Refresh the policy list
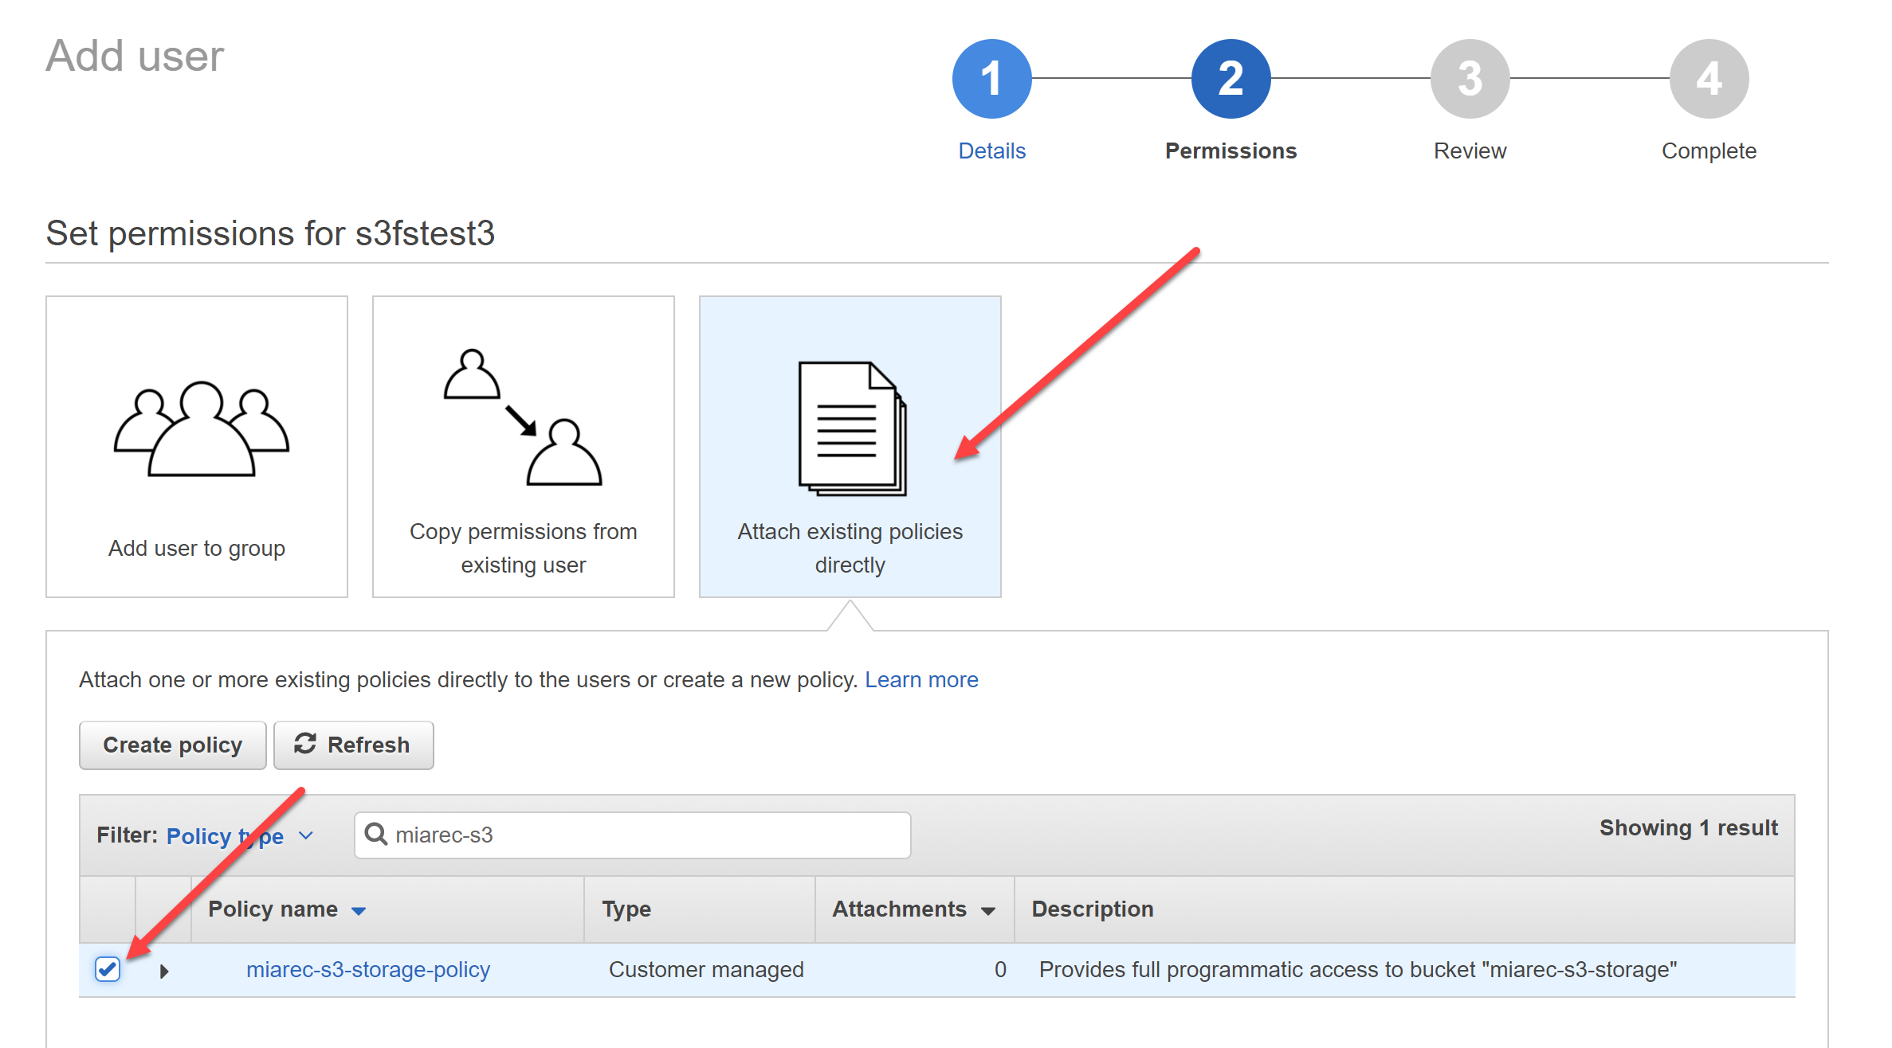 click(x=354, y=745)
